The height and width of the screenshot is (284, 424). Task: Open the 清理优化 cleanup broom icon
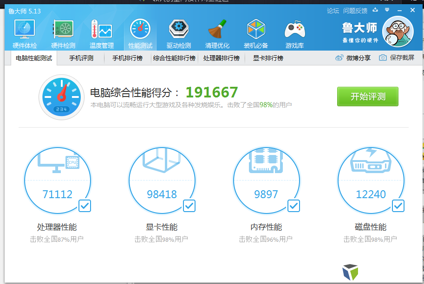coord(217,34)
